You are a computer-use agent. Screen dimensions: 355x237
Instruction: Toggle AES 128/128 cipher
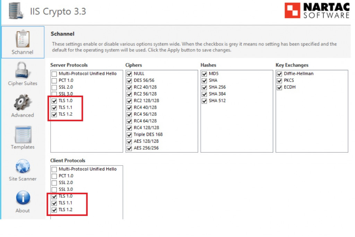click(x=129, y=142)
